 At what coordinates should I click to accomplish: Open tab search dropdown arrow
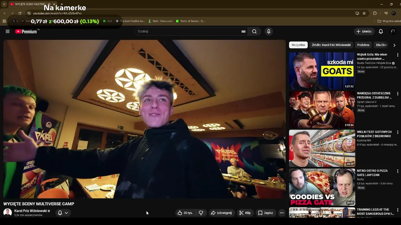tap(4, 4)
